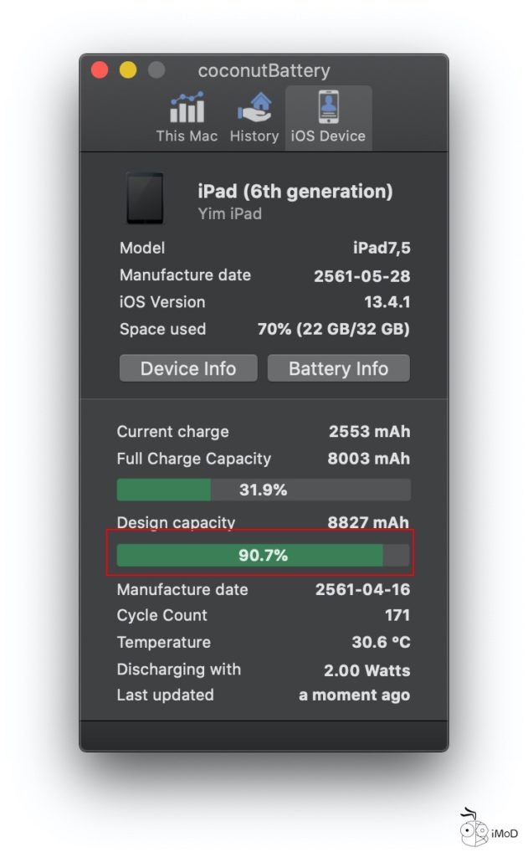Select the Cycle Count value 171
This screenshot has width=528, height=857.
click(x=396, y=616)
